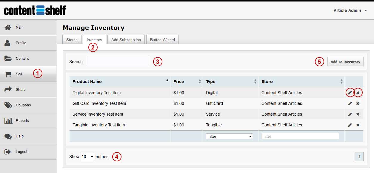Open the Button Wizard tab
Image resolution: width=374 pixels, height=173 pixels.
(162, 40)
